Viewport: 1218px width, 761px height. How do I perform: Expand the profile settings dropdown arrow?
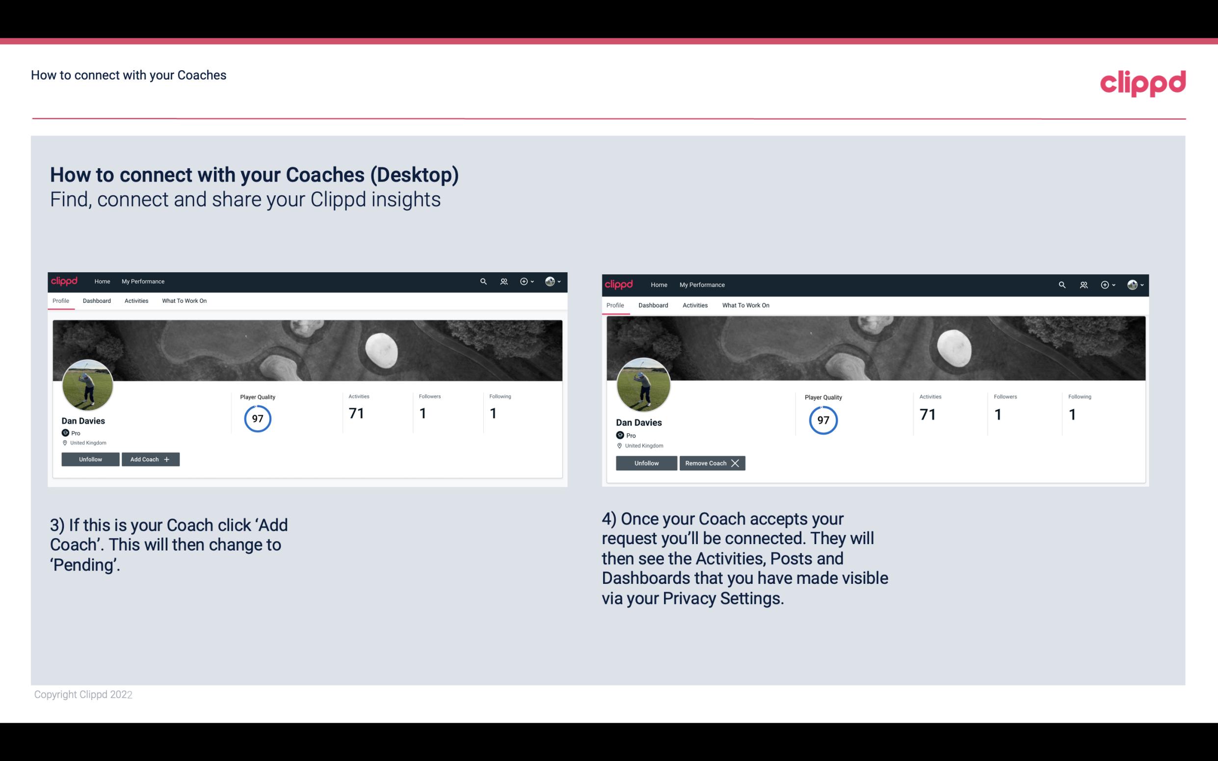[x=560, y=282]
